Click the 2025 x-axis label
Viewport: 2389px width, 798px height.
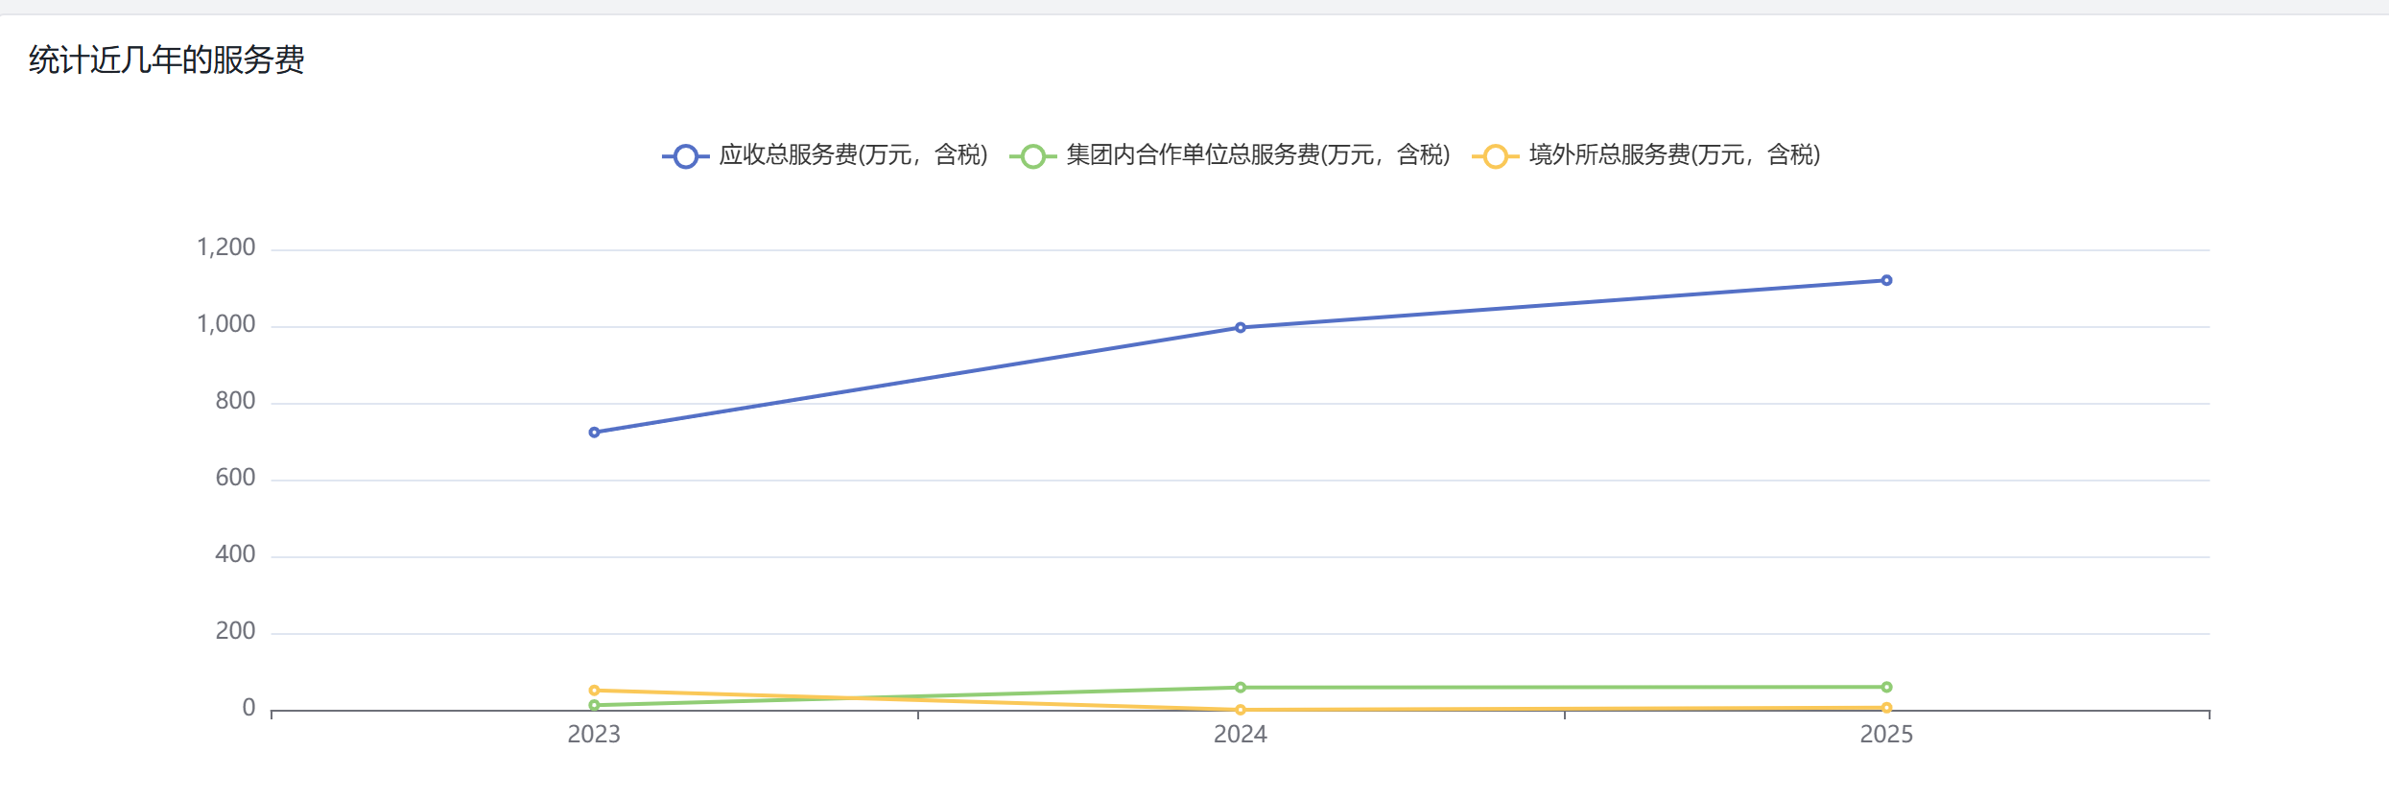[1886, 735]
